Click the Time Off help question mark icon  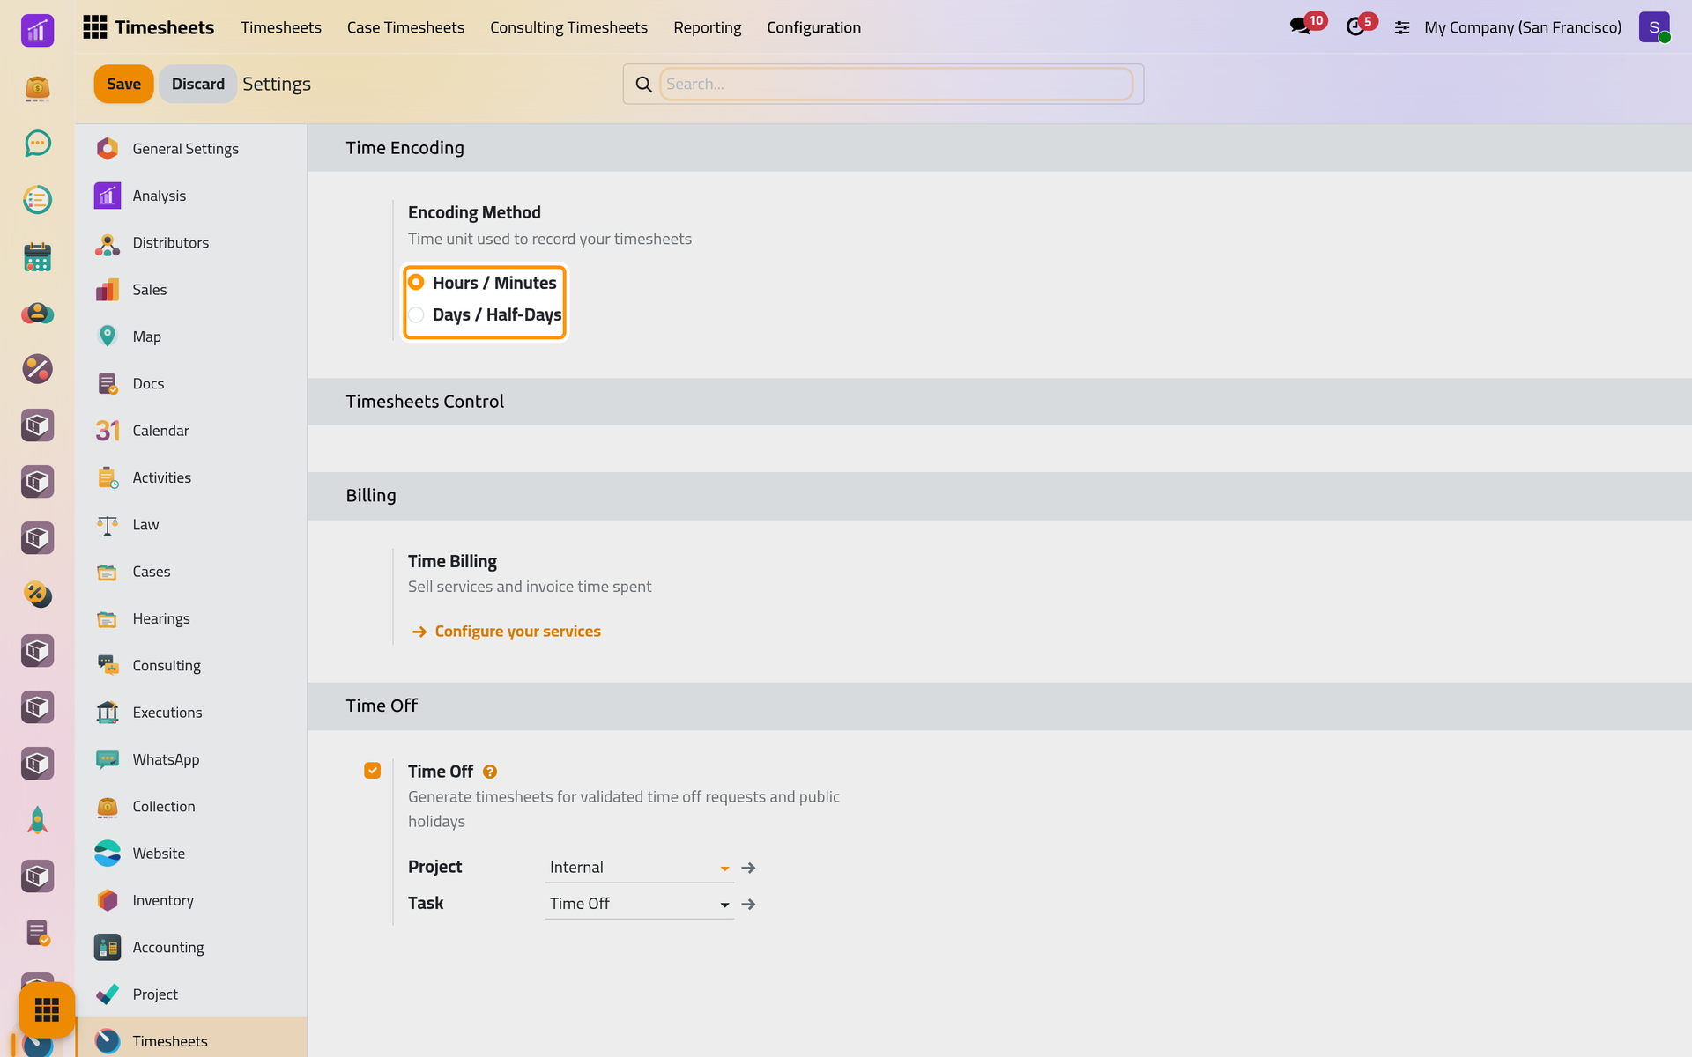490,772
